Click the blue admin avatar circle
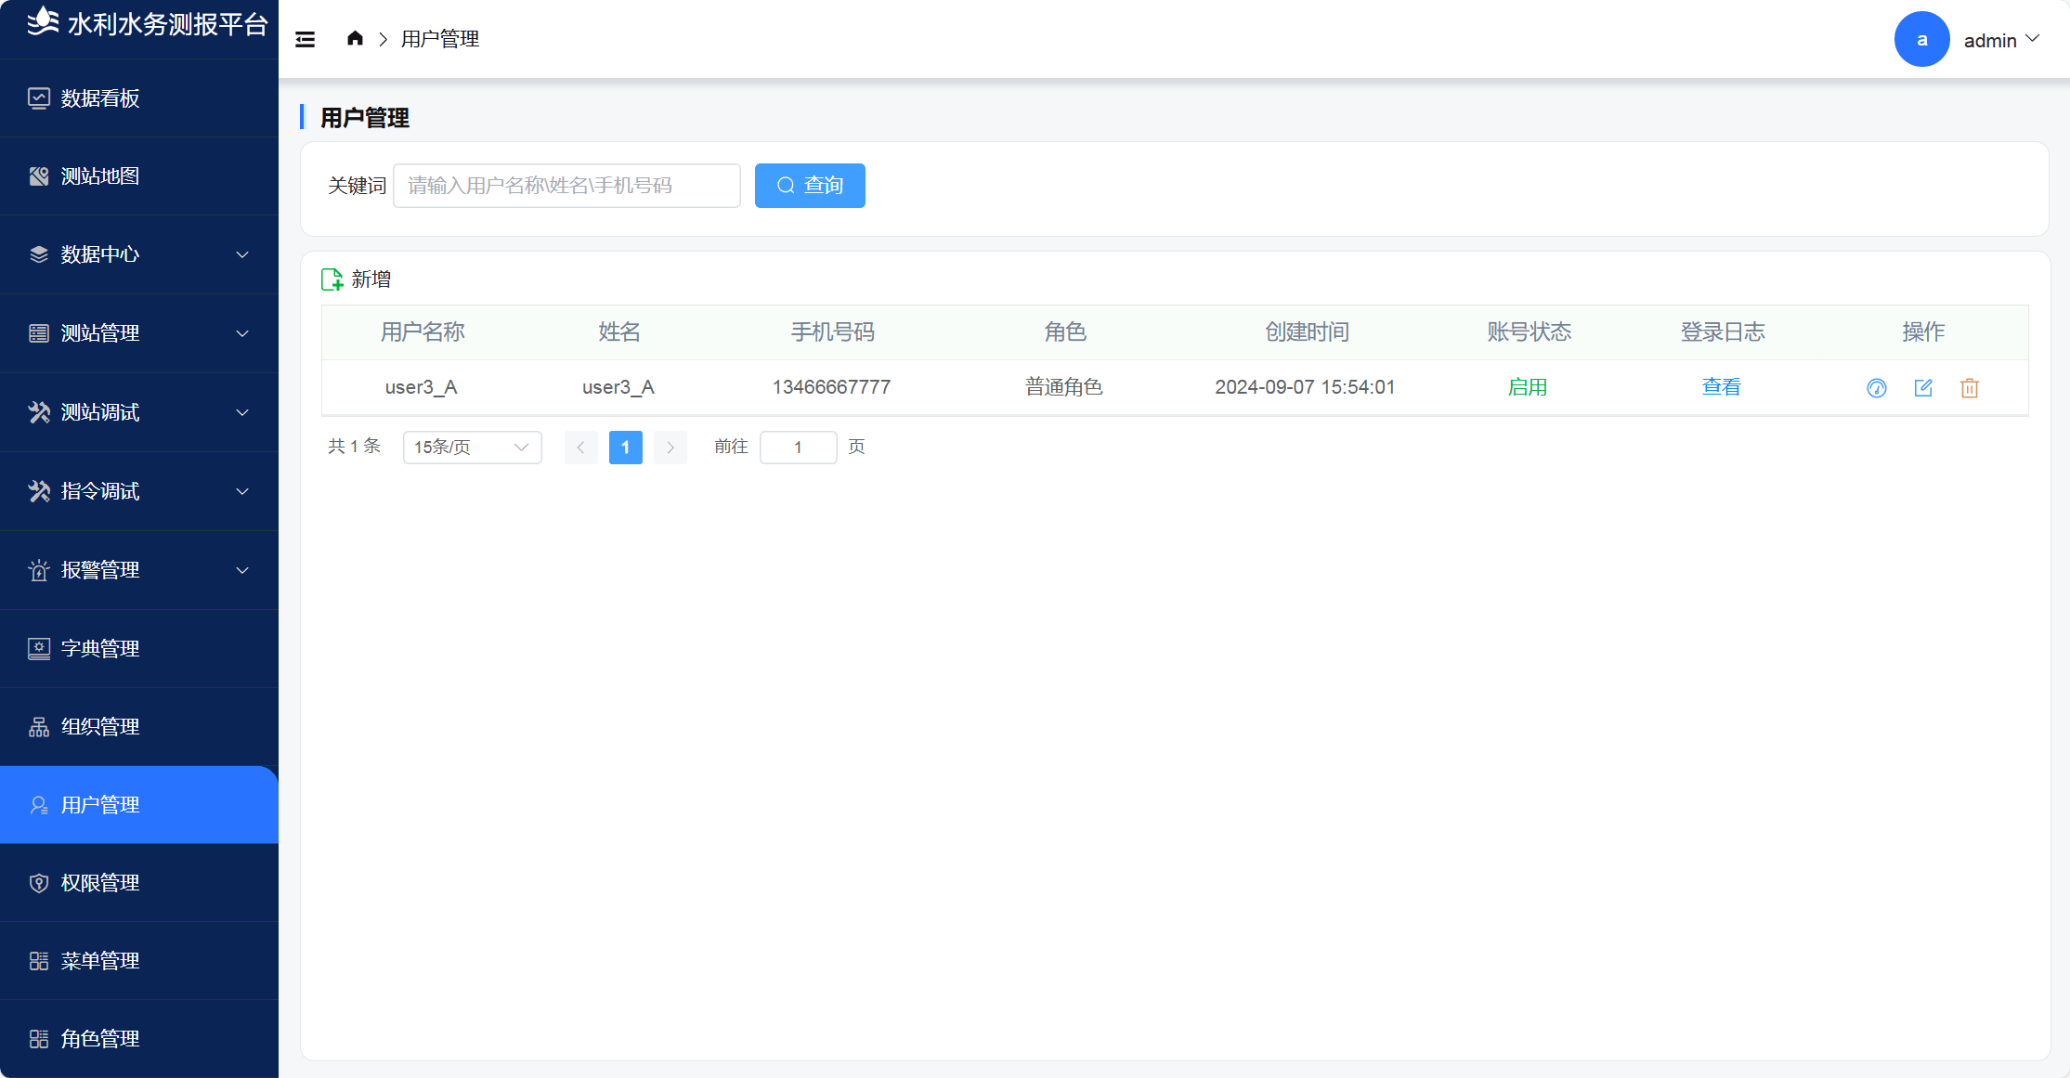The height and width of the screenshot is (1078, 2070). [1921, 39]
